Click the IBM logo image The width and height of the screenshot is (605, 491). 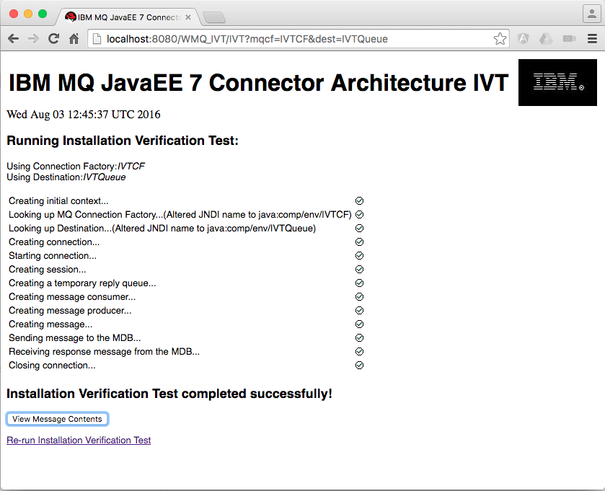click(557, 82)
